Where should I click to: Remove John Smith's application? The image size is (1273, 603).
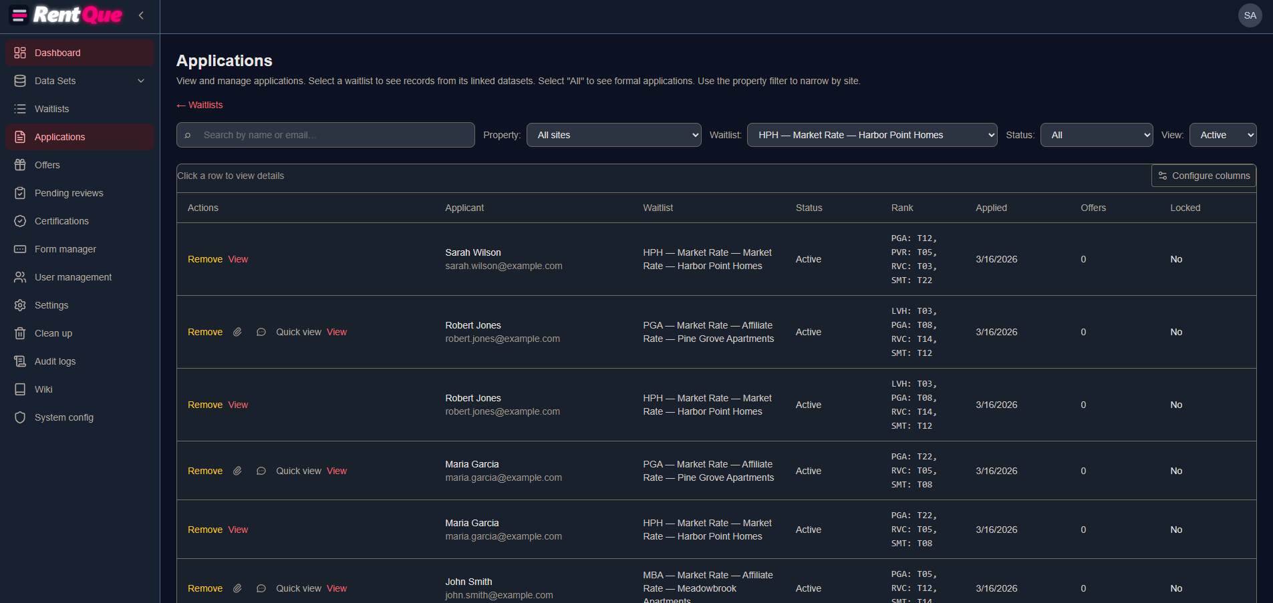(x=205, y=588)
